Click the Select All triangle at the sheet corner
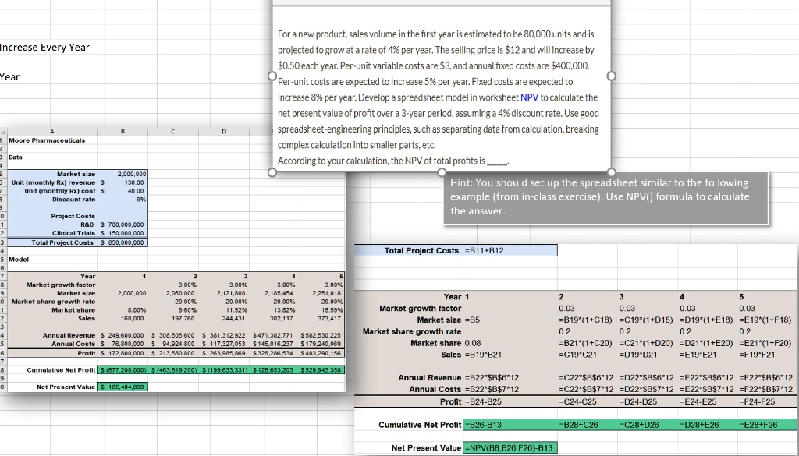Viewport: 799px width, 456px height. (x=4, y=130)
